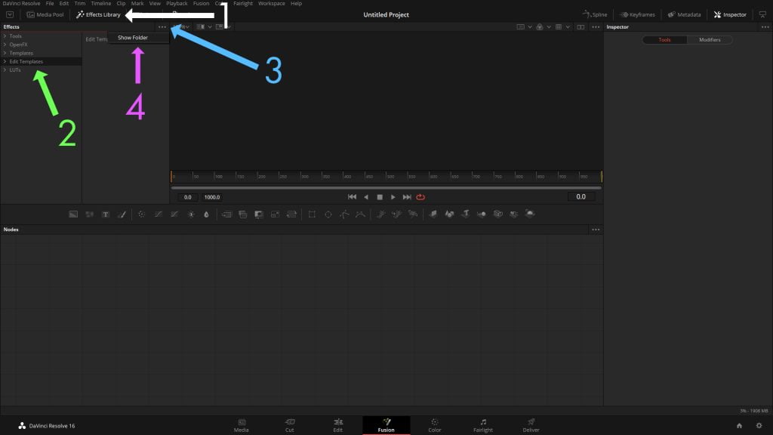
Task: Add a Camera 3D node
Action: click(x=498, y=214)
